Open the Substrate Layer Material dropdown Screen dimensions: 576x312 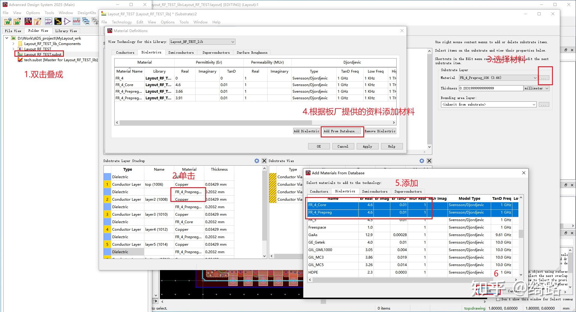498,78
